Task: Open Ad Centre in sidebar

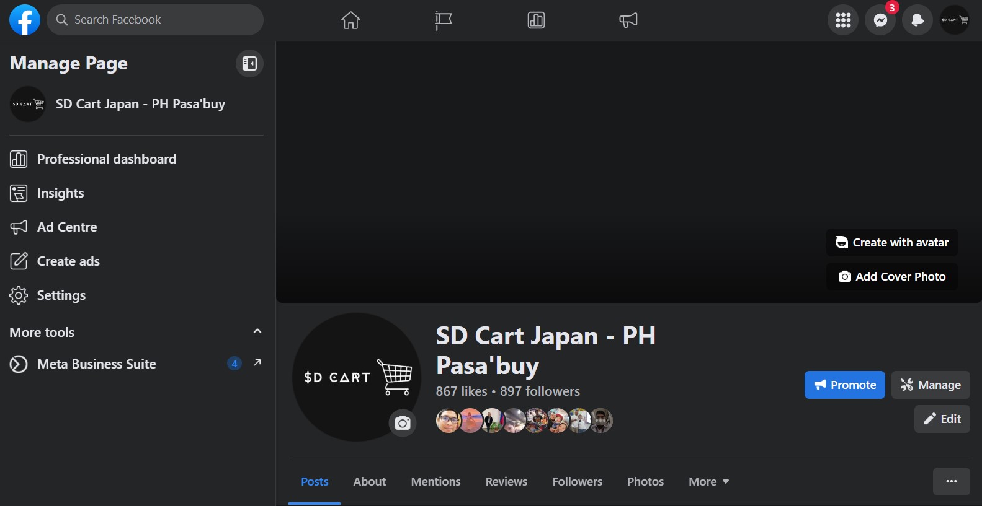Action: (x=136, y=227)
